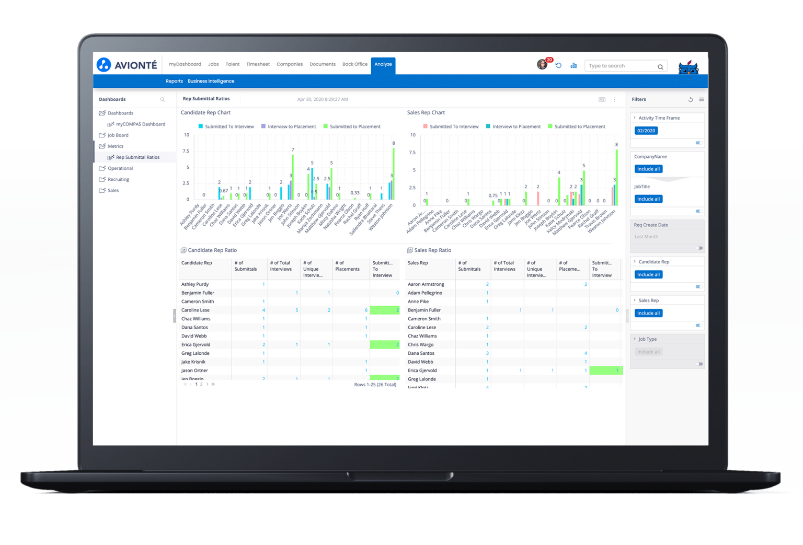Click the Dashboards folder icon in the tree
Image resolution: width=803 pixels, height=545 pixels.
102,113
